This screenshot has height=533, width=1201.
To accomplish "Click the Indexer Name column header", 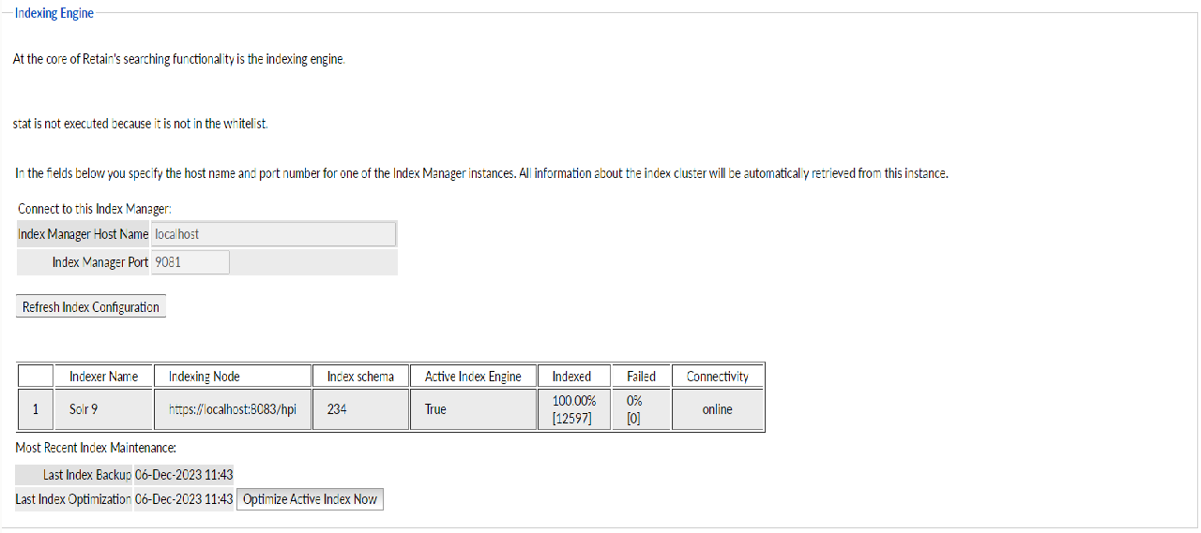I will point(103,377).
